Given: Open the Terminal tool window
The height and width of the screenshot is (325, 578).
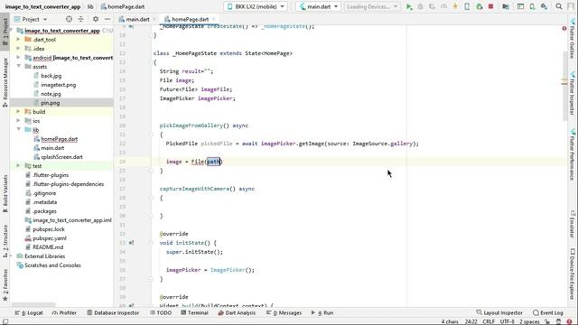Looking at the screenshot, I should (x=195, y=313).
